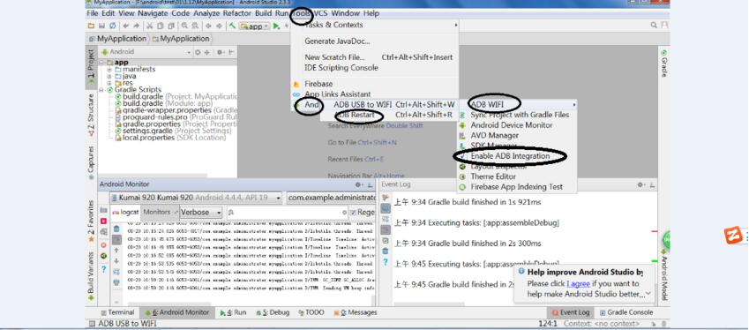
Task: Expand the manifests folder
Action: pyautogui.click(x=109, y=69)
